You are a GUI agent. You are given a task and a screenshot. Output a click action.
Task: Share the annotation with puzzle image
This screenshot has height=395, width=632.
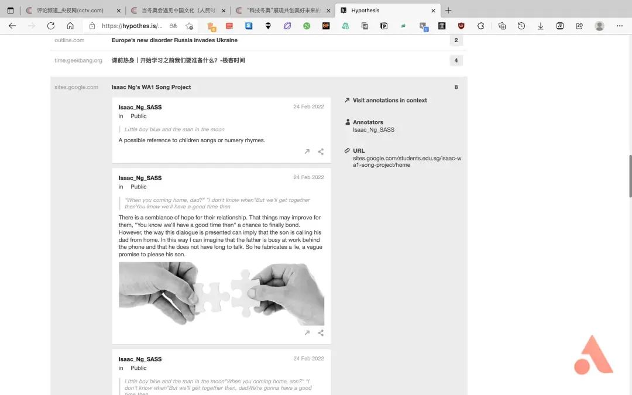321,333
